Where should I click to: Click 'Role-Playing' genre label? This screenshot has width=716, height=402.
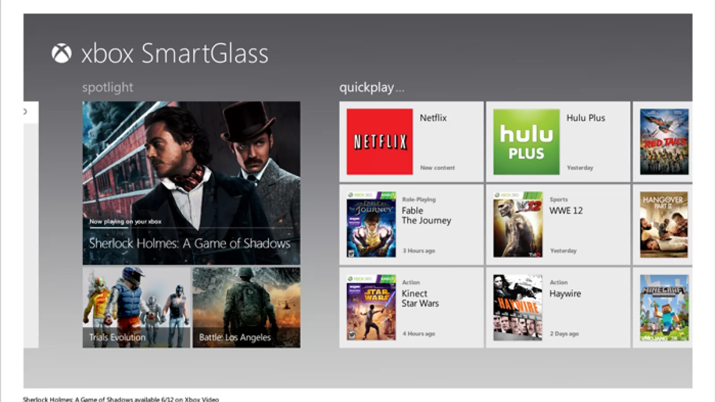[x=419, y=200]
